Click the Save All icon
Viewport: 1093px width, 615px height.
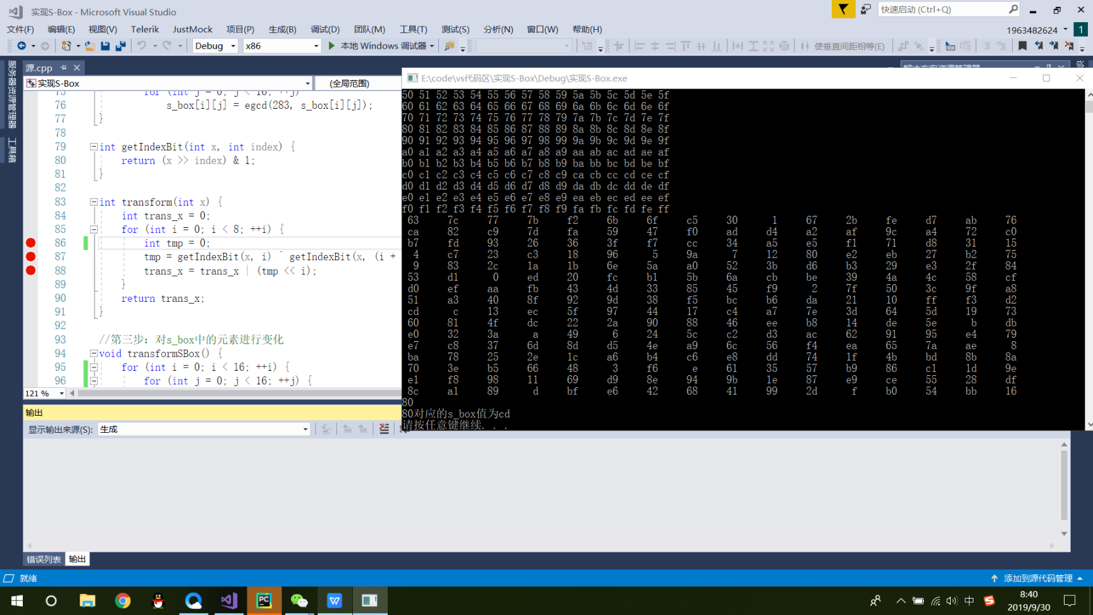click(120, 46)
